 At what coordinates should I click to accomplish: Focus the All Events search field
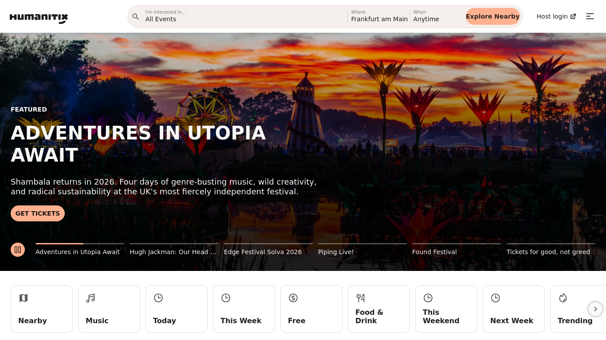[244, 16]
